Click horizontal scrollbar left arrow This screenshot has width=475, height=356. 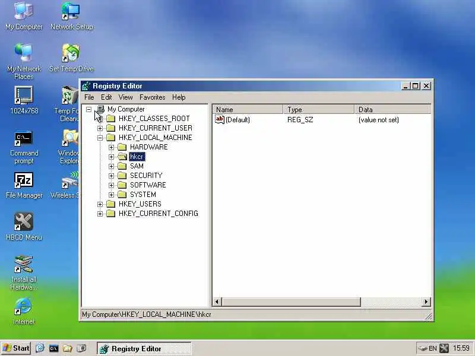coord(217,301)
